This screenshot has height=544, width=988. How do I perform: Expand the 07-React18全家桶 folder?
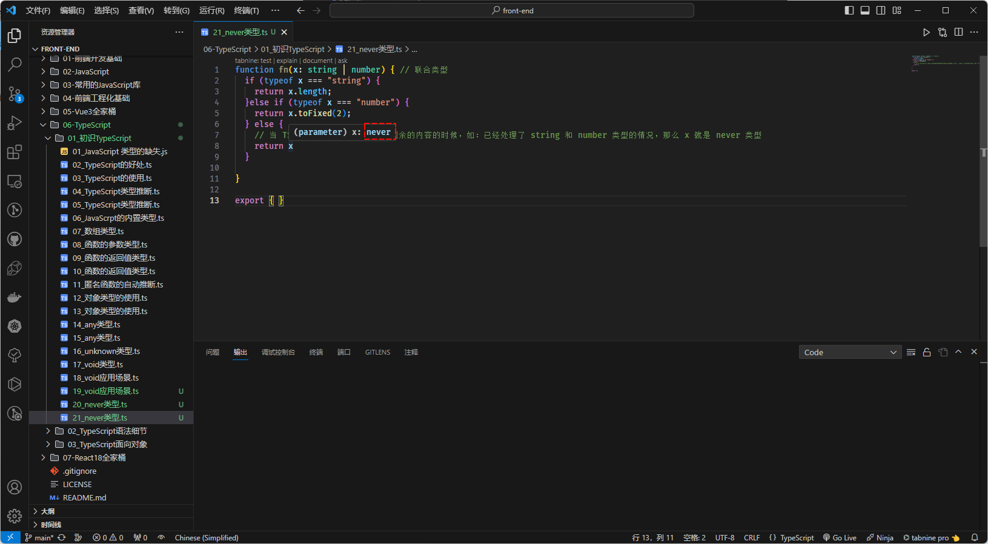pos(94,457)
